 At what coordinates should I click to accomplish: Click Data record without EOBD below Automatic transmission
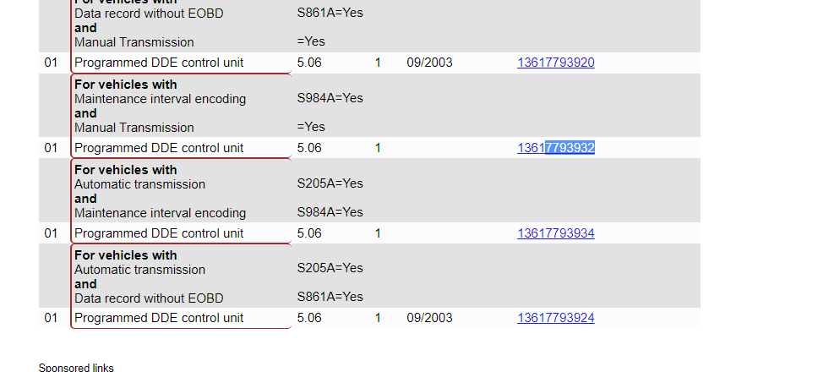click(149, 298)
